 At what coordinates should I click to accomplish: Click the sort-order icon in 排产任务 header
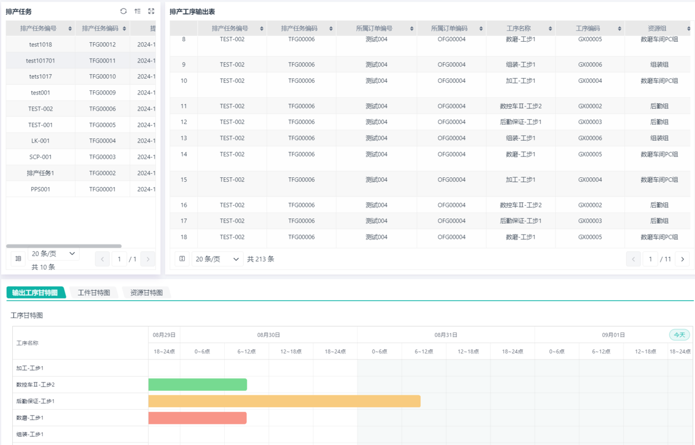click(137, 12)
